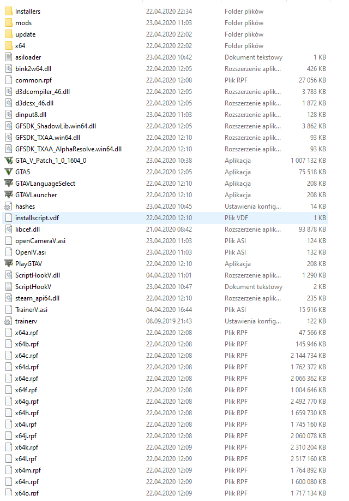349x501 pixels.
Task: Select file name x64f.rpf
Action: [x=26, y=390]
